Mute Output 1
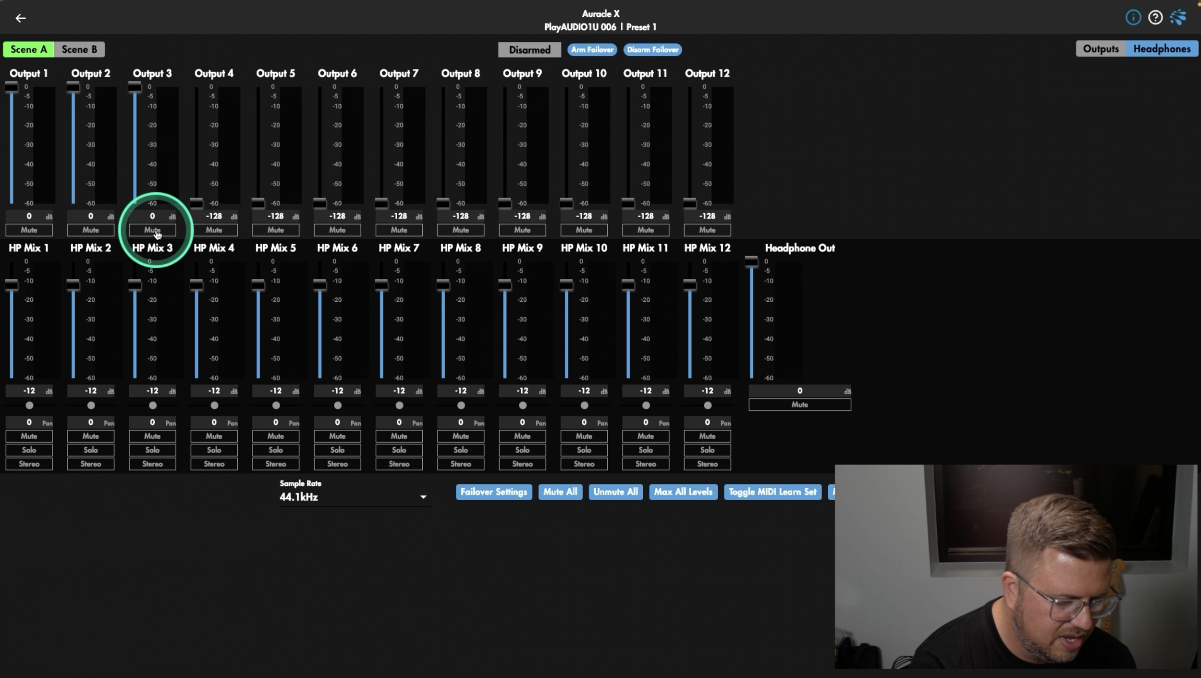Image resolution: width=1201 pixels, height=678 pixels. coord(29,230)
